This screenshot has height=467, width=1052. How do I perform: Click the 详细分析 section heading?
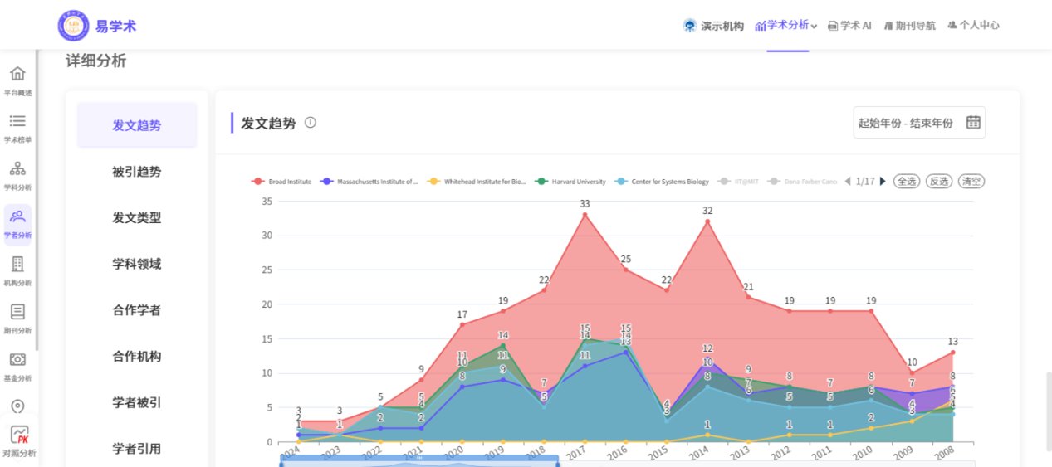(x=96, y=61)
